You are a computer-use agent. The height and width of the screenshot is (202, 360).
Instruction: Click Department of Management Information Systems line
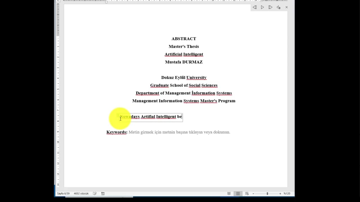184,93
